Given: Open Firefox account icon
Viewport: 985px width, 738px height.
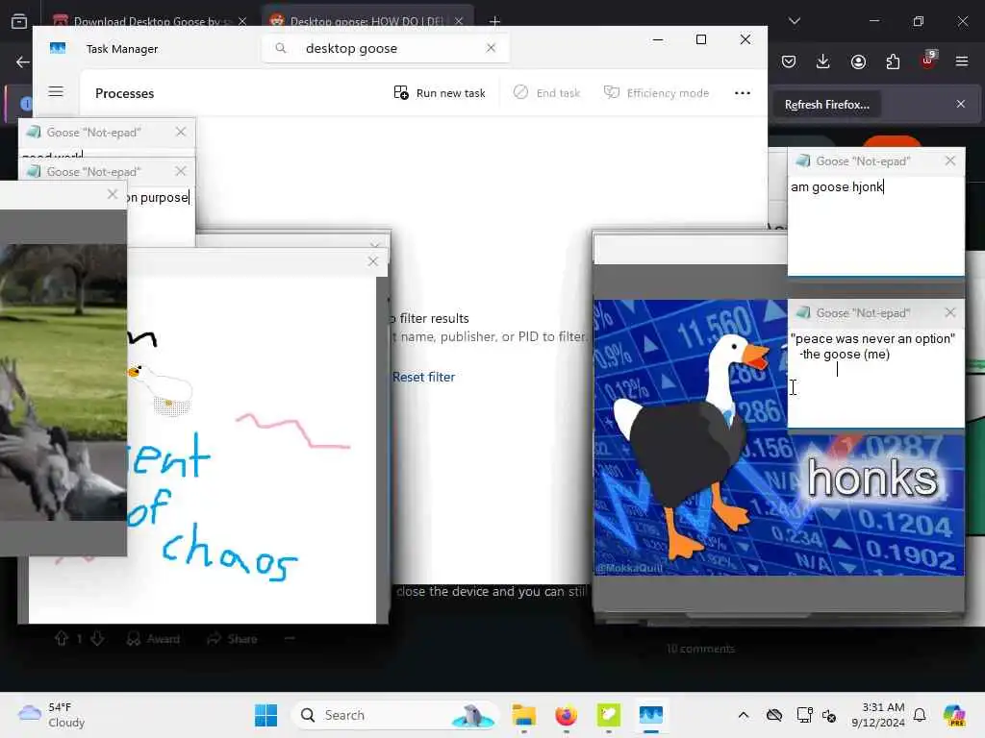Looking at the screenshot, I should (x=858, y=61).
